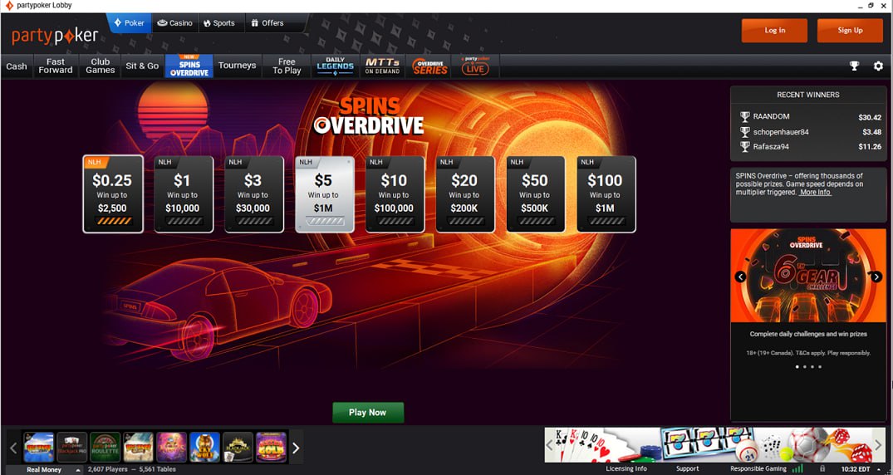The width and height of the screenshot is (893, 475).
Task: Open the first beach-themed slot thumbnail
Action: click(x=39, y=447)
